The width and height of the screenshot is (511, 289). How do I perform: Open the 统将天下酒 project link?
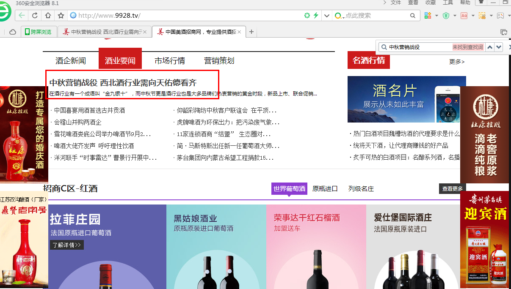click(x=401, y=145)
